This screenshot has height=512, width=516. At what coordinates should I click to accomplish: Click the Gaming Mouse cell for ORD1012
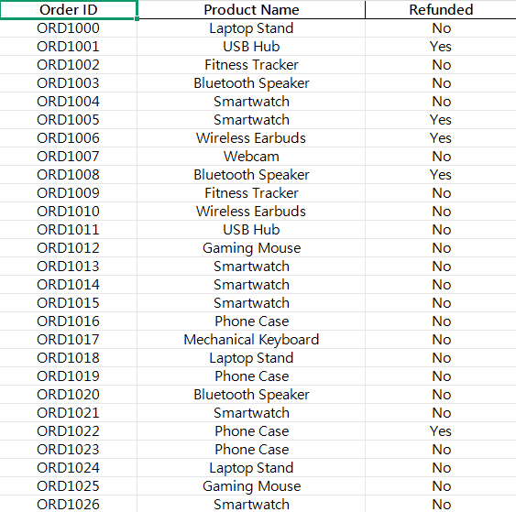tap(251, 248)
